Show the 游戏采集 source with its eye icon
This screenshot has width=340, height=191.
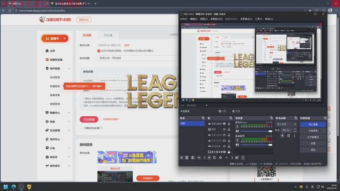(x=224, y=146)
